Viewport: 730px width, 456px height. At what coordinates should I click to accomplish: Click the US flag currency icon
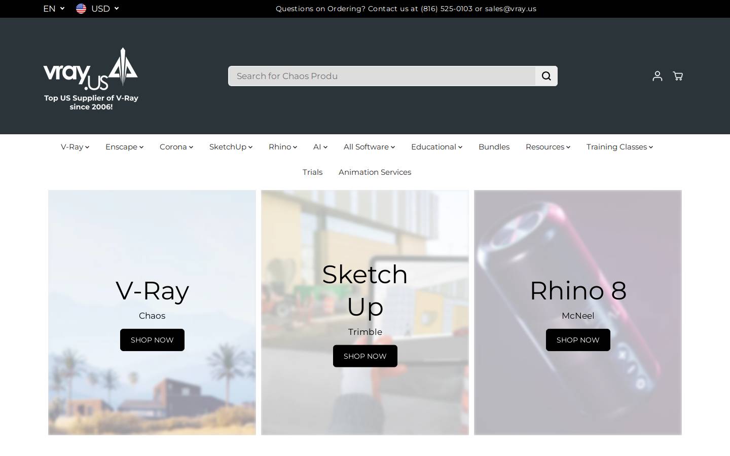(81, 9)
